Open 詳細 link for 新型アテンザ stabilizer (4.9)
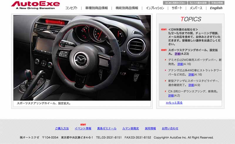 (191, 85)
